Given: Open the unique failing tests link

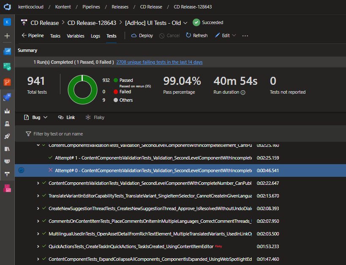Looking at the screenshot, I should (159, 62).
